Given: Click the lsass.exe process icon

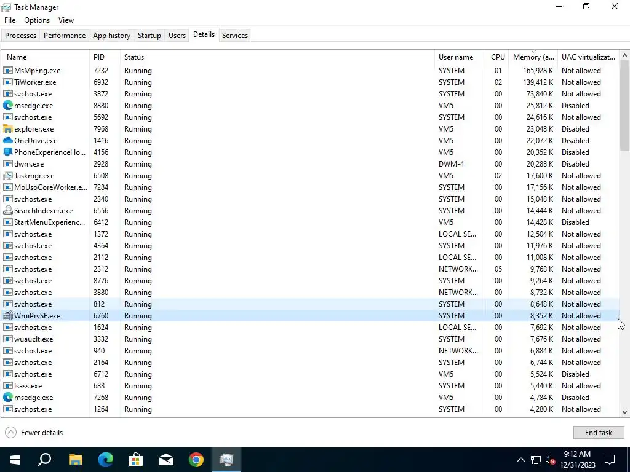Looking at the screenshot, I should 7,386.
